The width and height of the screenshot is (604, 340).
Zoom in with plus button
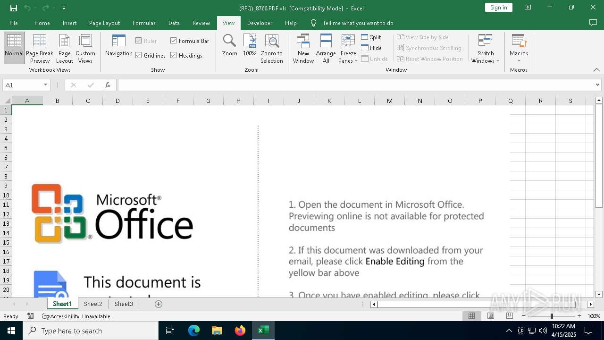[x=579, y=316]
